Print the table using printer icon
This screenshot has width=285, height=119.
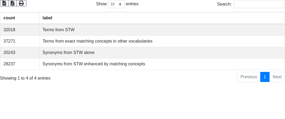point(21,3)
